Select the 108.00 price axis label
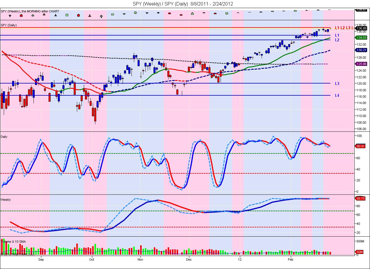Screen dimensions: 370x269 click(362, 123)
